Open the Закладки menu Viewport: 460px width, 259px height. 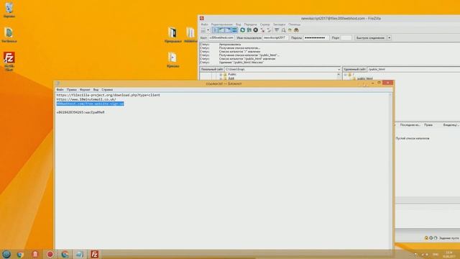279,24
